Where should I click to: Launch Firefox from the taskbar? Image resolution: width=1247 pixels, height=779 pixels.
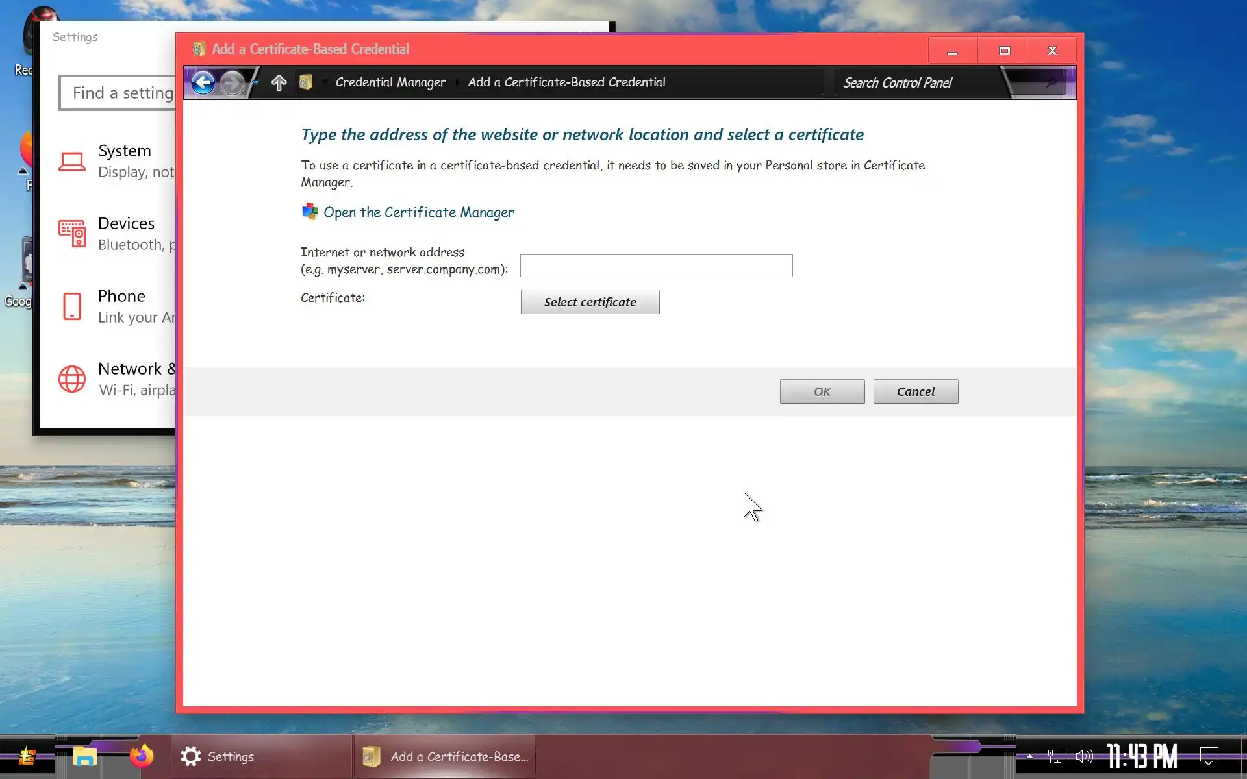coord(141,756)
